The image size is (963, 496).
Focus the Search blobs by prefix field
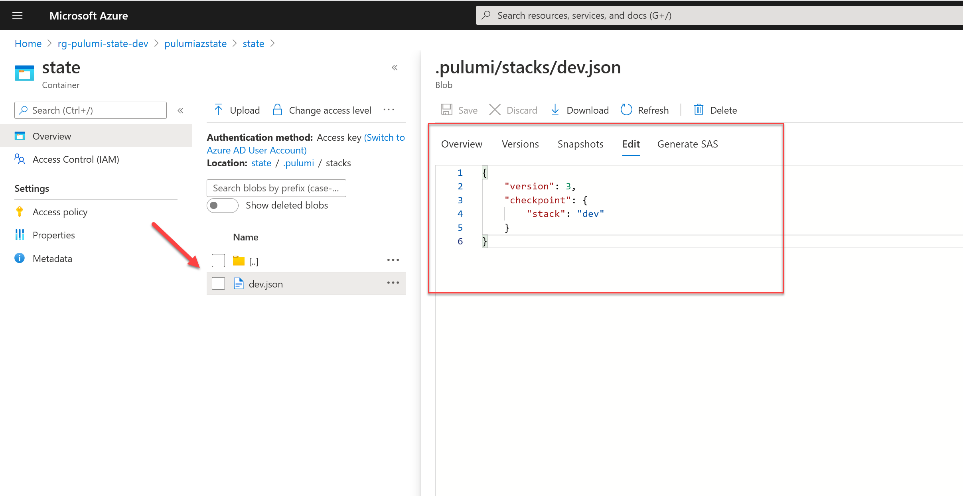(x=276, y=188)
